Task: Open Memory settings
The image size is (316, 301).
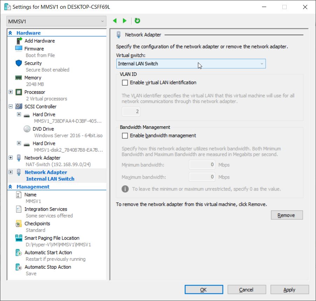Action: click(33, 78)
